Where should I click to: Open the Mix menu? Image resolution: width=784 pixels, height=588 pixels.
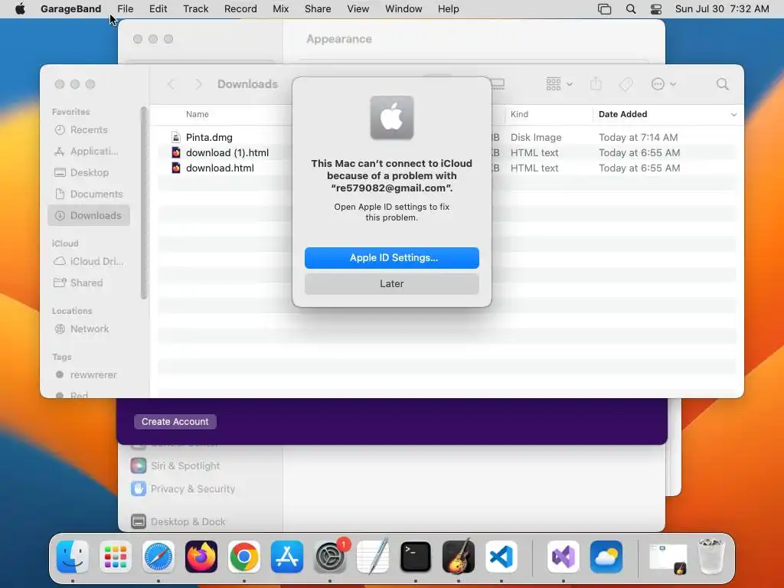coord(280,8)
